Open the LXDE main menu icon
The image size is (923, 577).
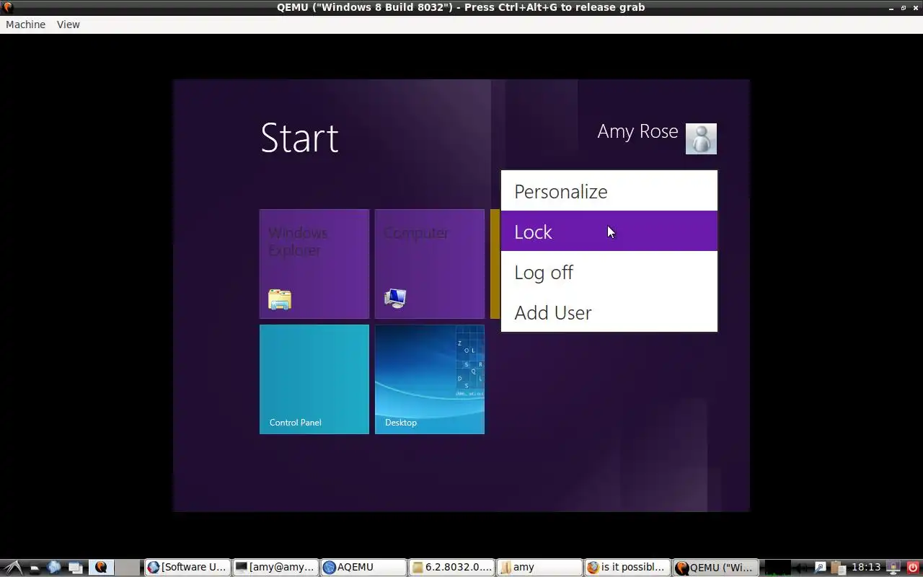(14, 568)
